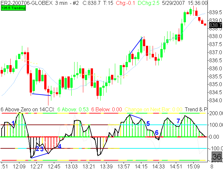
Task: Click the 837.5 price axis label
Action: [x=216, y=45]
